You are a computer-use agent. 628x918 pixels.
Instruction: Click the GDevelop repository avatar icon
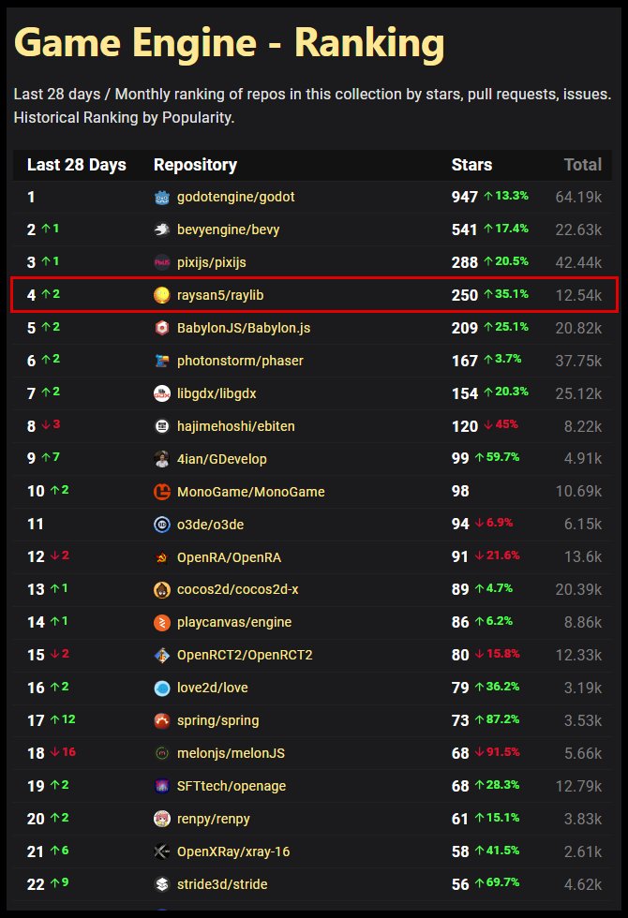(161, 459)
